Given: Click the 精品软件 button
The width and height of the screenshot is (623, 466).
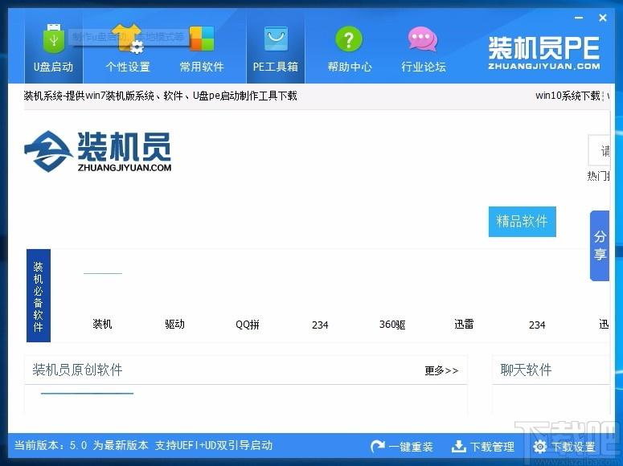Looking at the screenshot, I should tap(522, 221).
